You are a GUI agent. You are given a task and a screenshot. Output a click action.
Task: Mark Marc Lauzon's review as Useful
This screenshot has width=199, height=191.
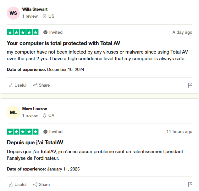point(18,184)
